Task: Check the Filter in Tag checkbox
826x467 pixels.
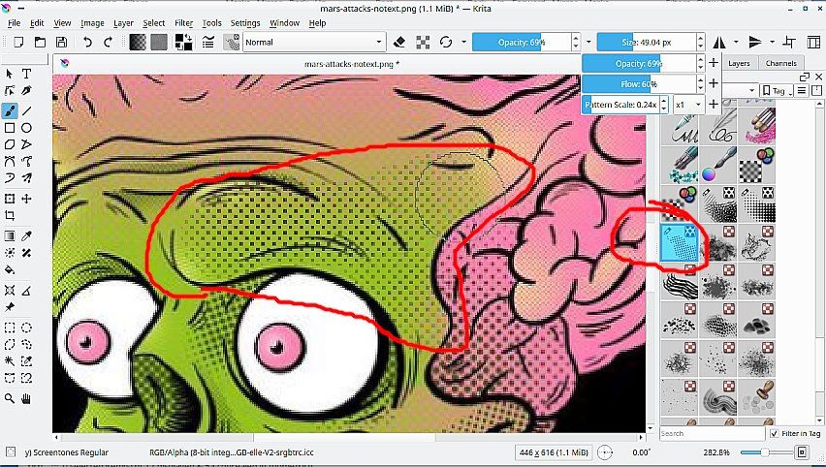Action: pos(774,433)
